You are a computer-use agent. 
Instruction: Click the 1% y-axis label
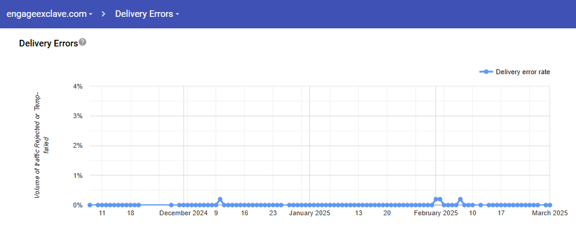coord(77,175)
